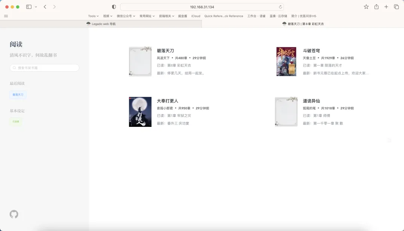Image resolution: width=404 pixels, height=231 pixels.
Task: Click the 大奉打更人 book title
Action: point(168,101)
